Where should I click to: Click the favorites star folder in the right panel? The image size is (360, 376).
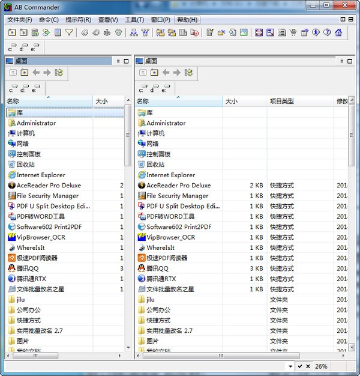154,72
